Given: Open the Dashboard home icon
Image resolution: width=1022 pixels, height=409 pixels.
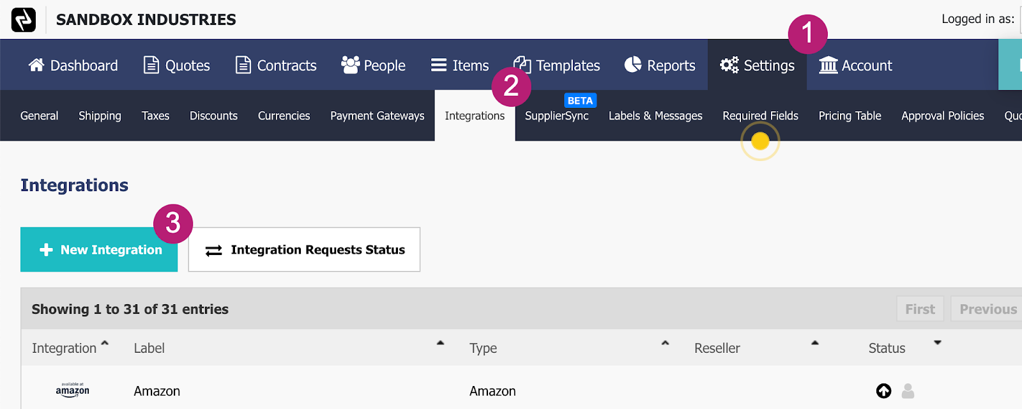Looking at the screenshot, I should 36,65.
